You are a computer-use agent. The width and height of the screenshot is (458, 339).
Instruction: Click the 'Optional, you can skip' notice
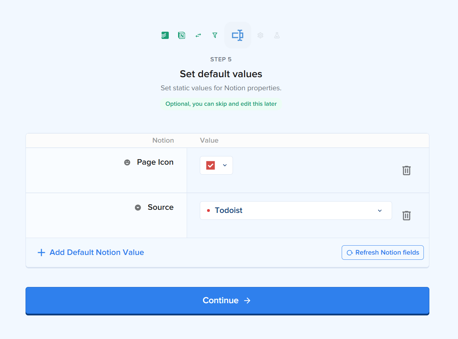pos(221,104)
